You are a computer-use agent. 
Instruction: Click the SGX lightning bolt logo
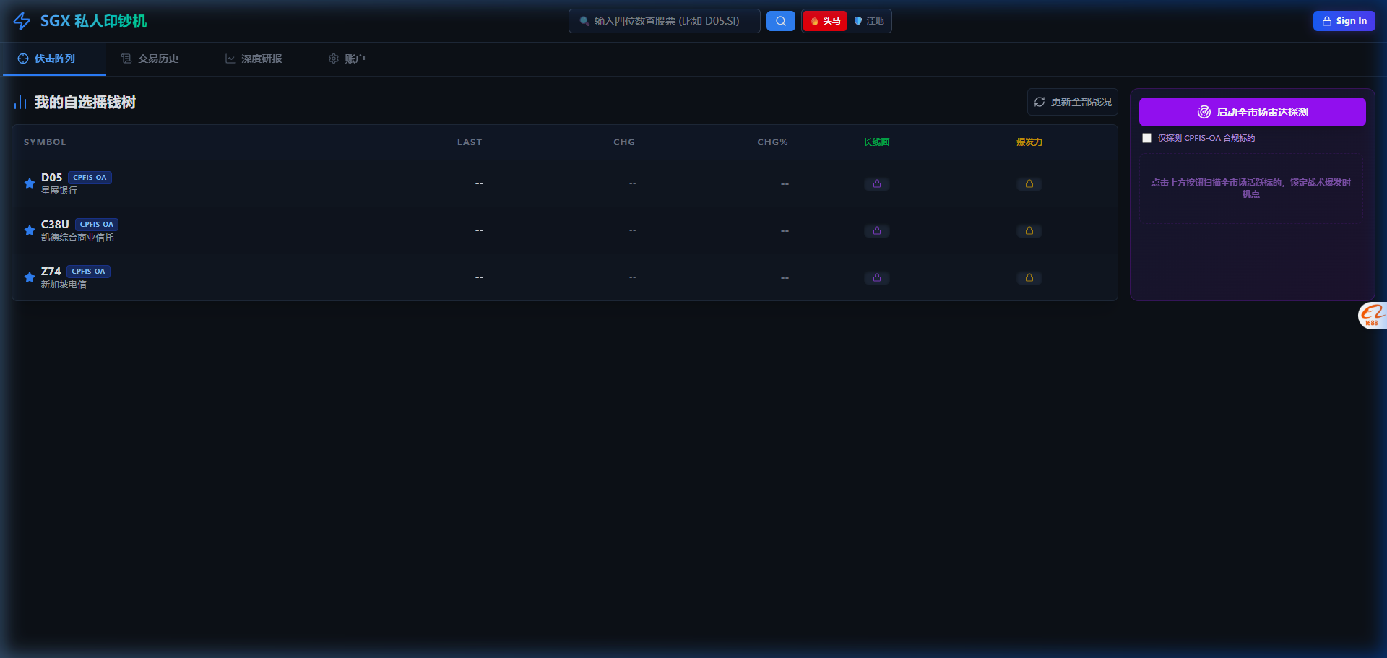click(x=22, y=21)
